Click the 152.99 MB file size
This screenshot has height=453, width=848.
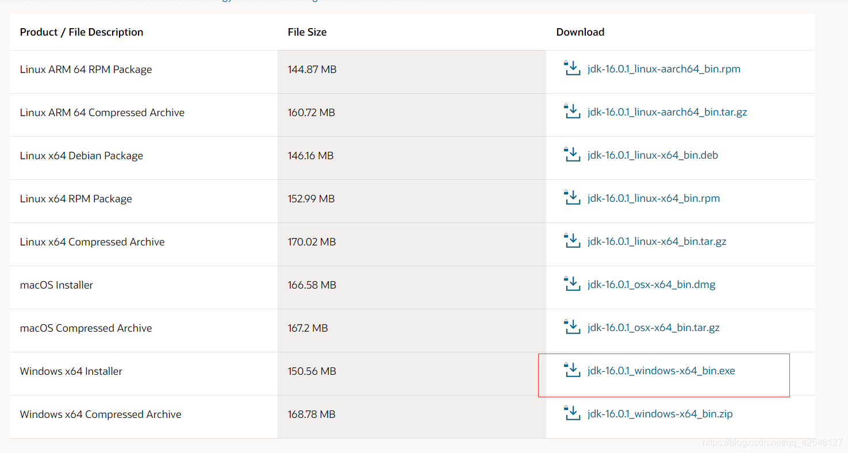[x=311, y=199]
